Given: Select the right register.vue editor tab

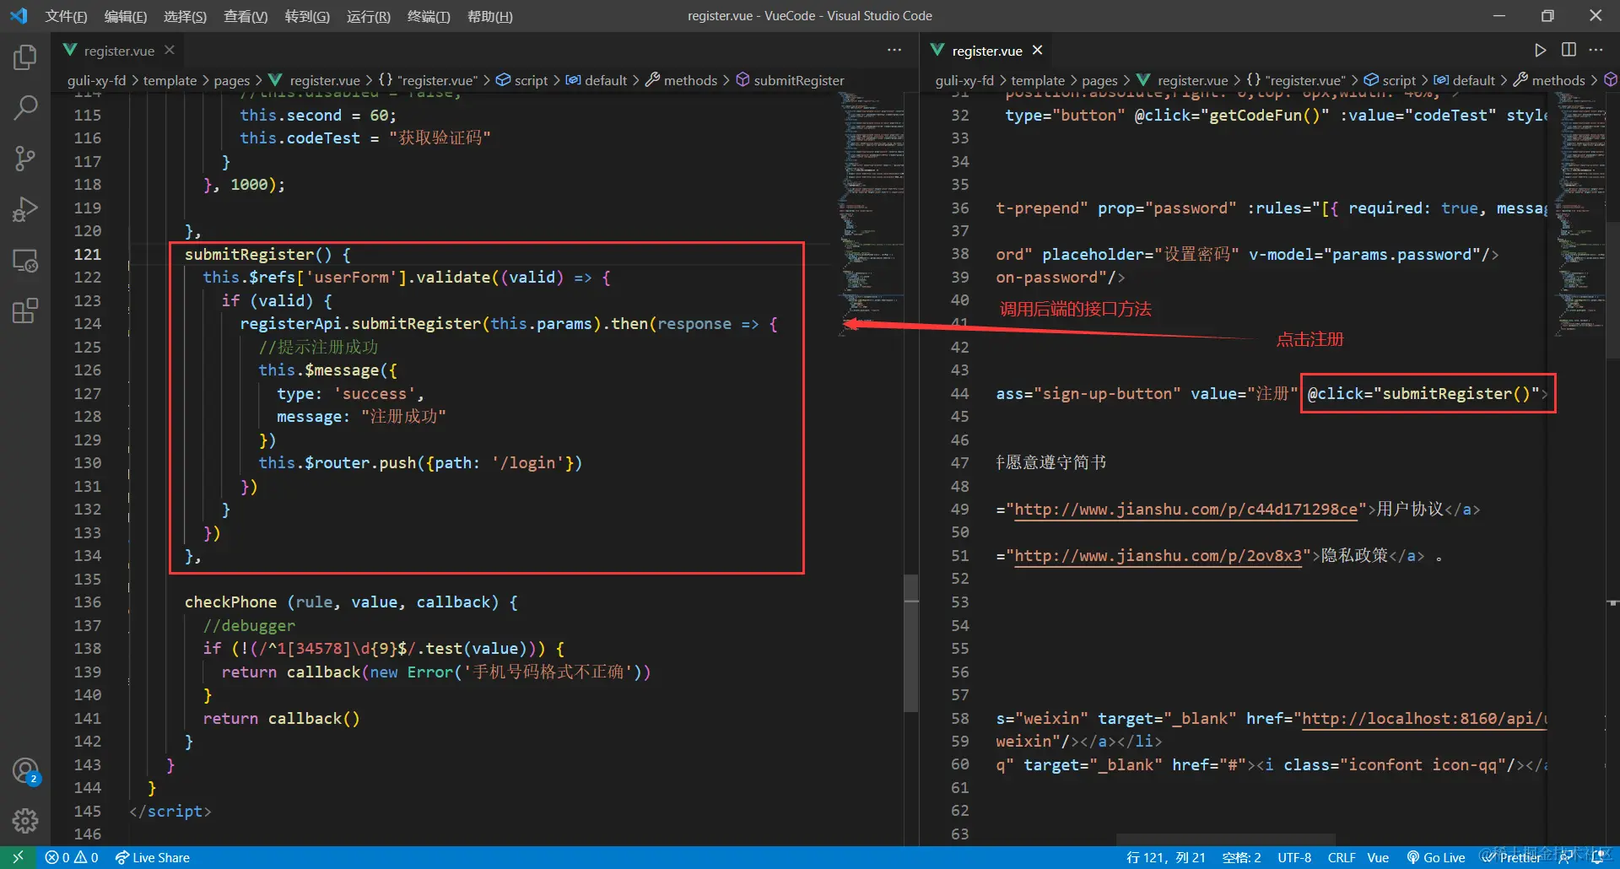Looking at the screenshot, I should 988,51.
